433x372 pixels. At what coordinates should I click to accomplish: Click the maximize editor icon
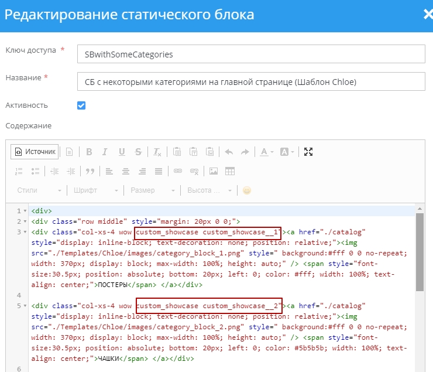point(308,152)
